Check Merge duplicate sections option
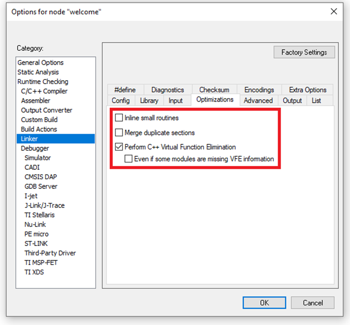Image resolution: width=350 pixels, height=325 pixels. [119, 133]
